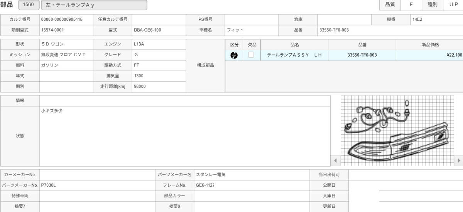Click the part number field 1560
This screenshot has width=463, height=212.
click(29, 5)
